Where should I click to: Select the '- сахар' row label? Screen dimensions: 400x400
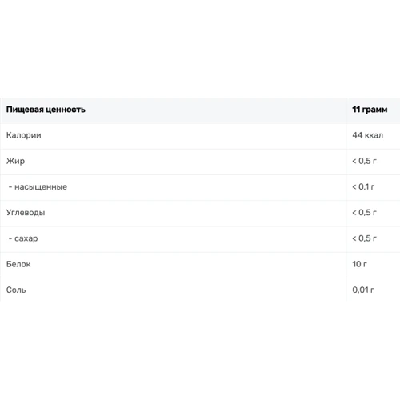coord(23,238)
